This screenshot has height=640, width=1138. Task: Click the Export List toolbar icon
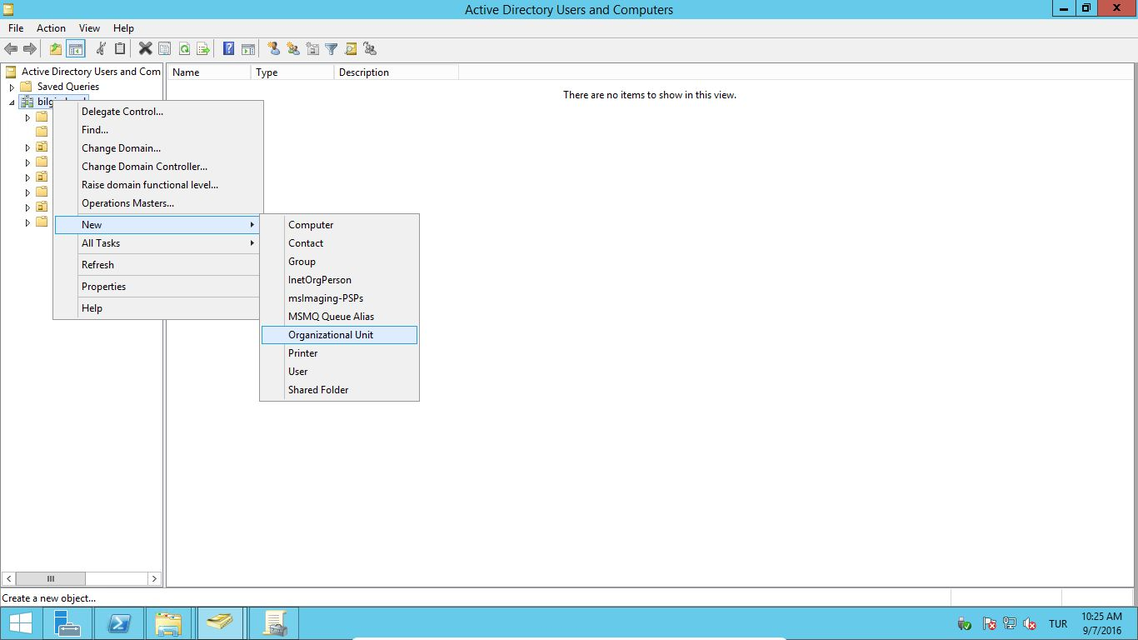click(x=203, y=49)
